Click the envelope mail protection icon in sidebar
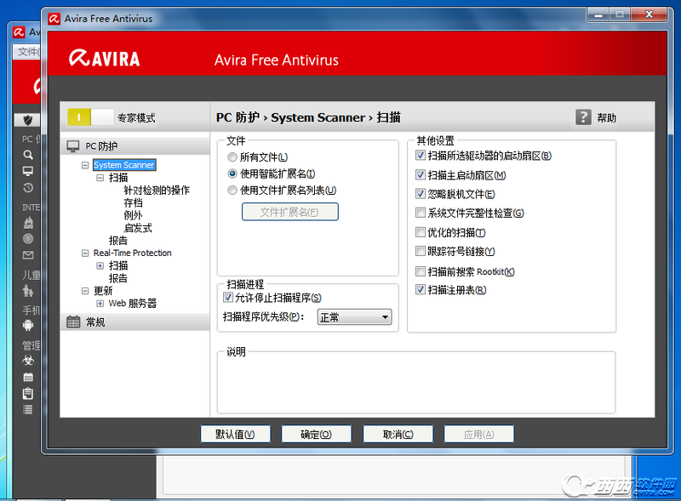 click(28, 255)
